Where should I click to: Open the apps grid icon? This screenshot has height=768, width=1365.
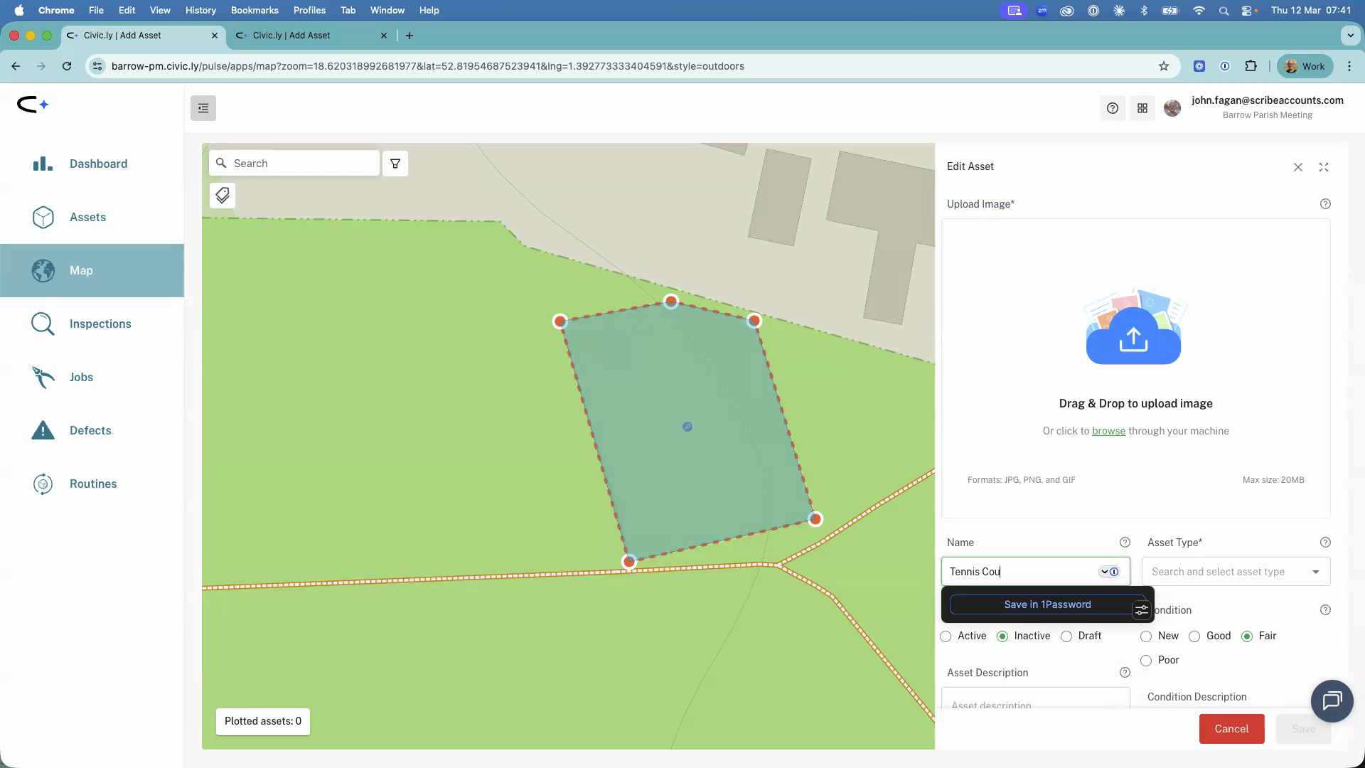1142,108
